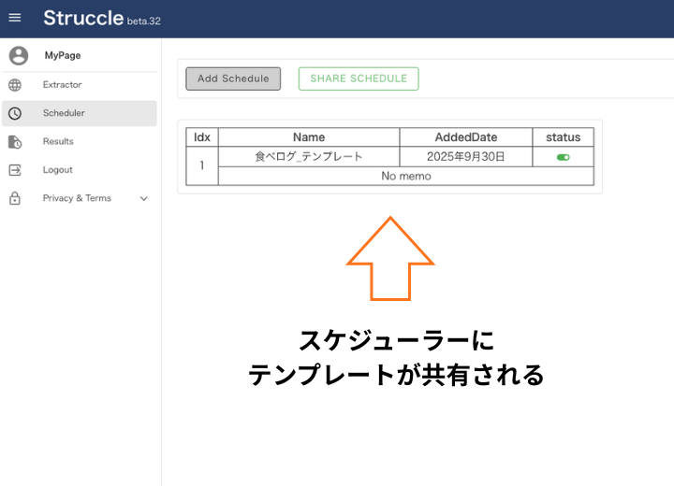Click the MyPage user avatar icon
The height and width of the screenshot is (486, 674).
click(x=18, y=56)
